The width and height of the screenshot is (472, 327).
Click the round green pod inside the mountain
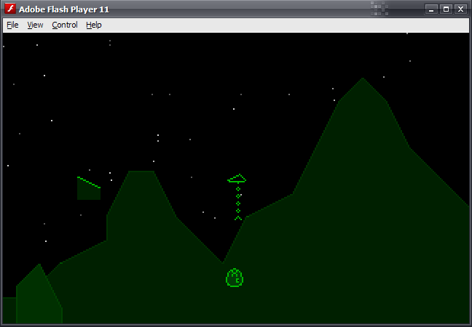click(x=235, y=278)
